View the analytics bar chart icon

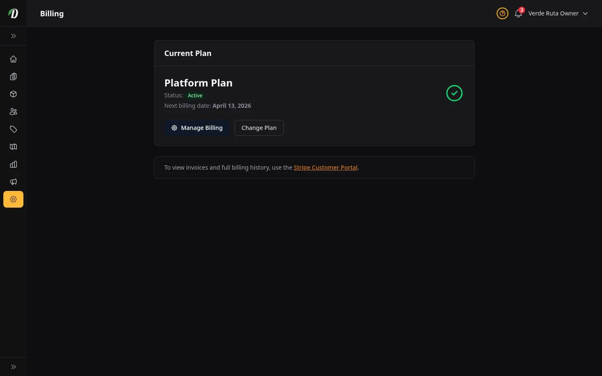13,164
